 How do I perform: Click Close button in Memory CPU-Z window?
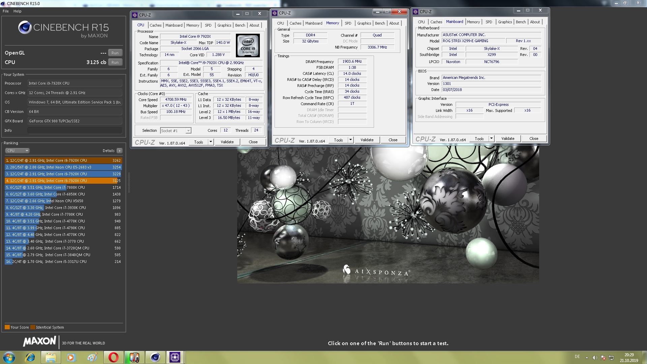(x=393, y=140)
